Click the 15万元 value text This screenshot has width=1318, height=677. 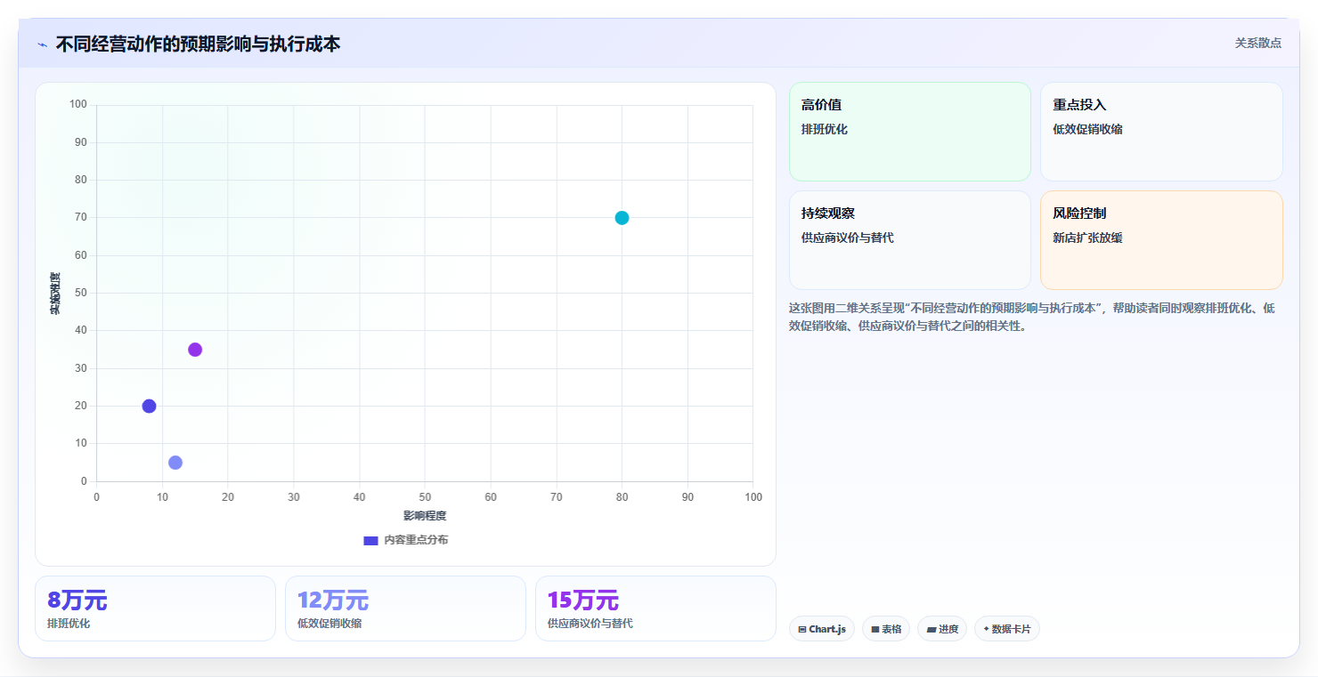(583, 600)
